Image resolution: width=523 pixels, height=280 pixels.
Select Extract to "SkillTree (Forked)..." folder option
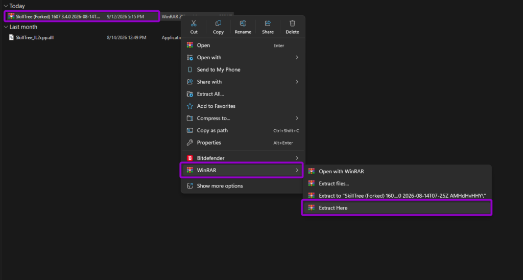click(397, 196)
